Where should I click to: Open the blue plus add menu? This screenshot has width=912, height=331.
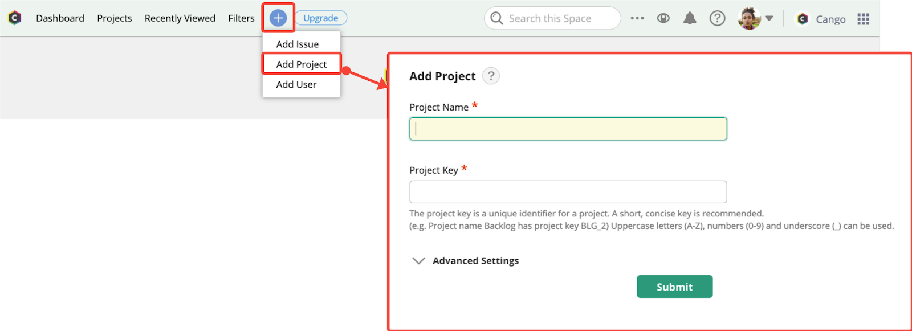click(278, 18)
